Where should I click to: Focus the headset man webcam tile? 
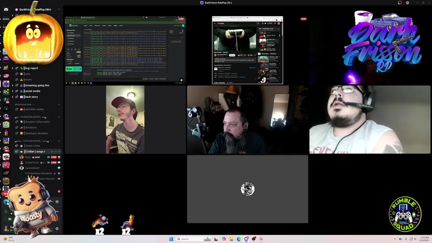370,119
